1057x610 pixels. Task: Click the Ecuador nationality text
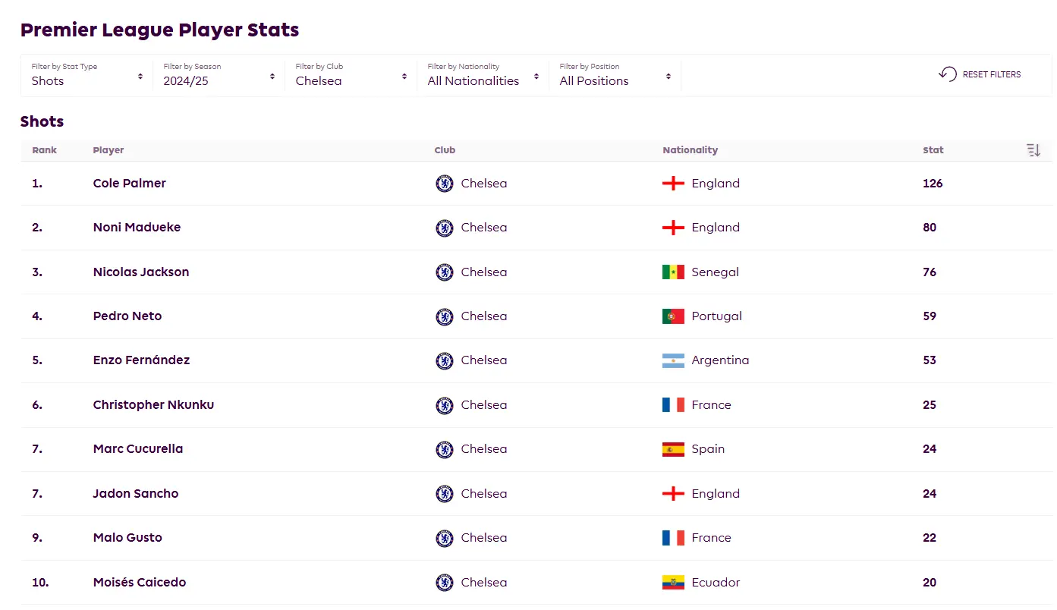pos(716,583)
